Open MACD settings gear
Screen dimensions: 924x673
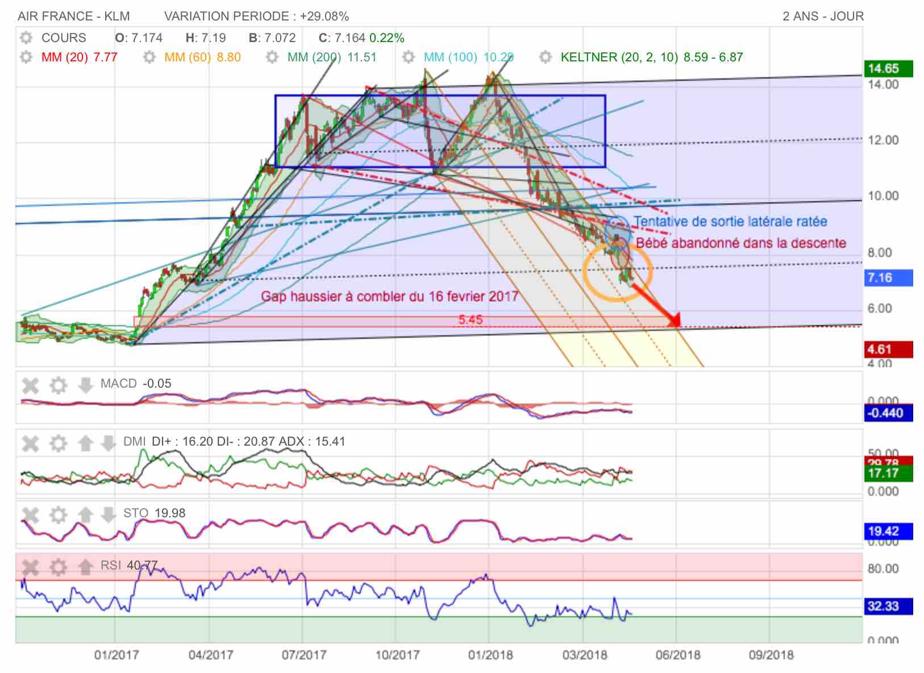pos(58,385)
